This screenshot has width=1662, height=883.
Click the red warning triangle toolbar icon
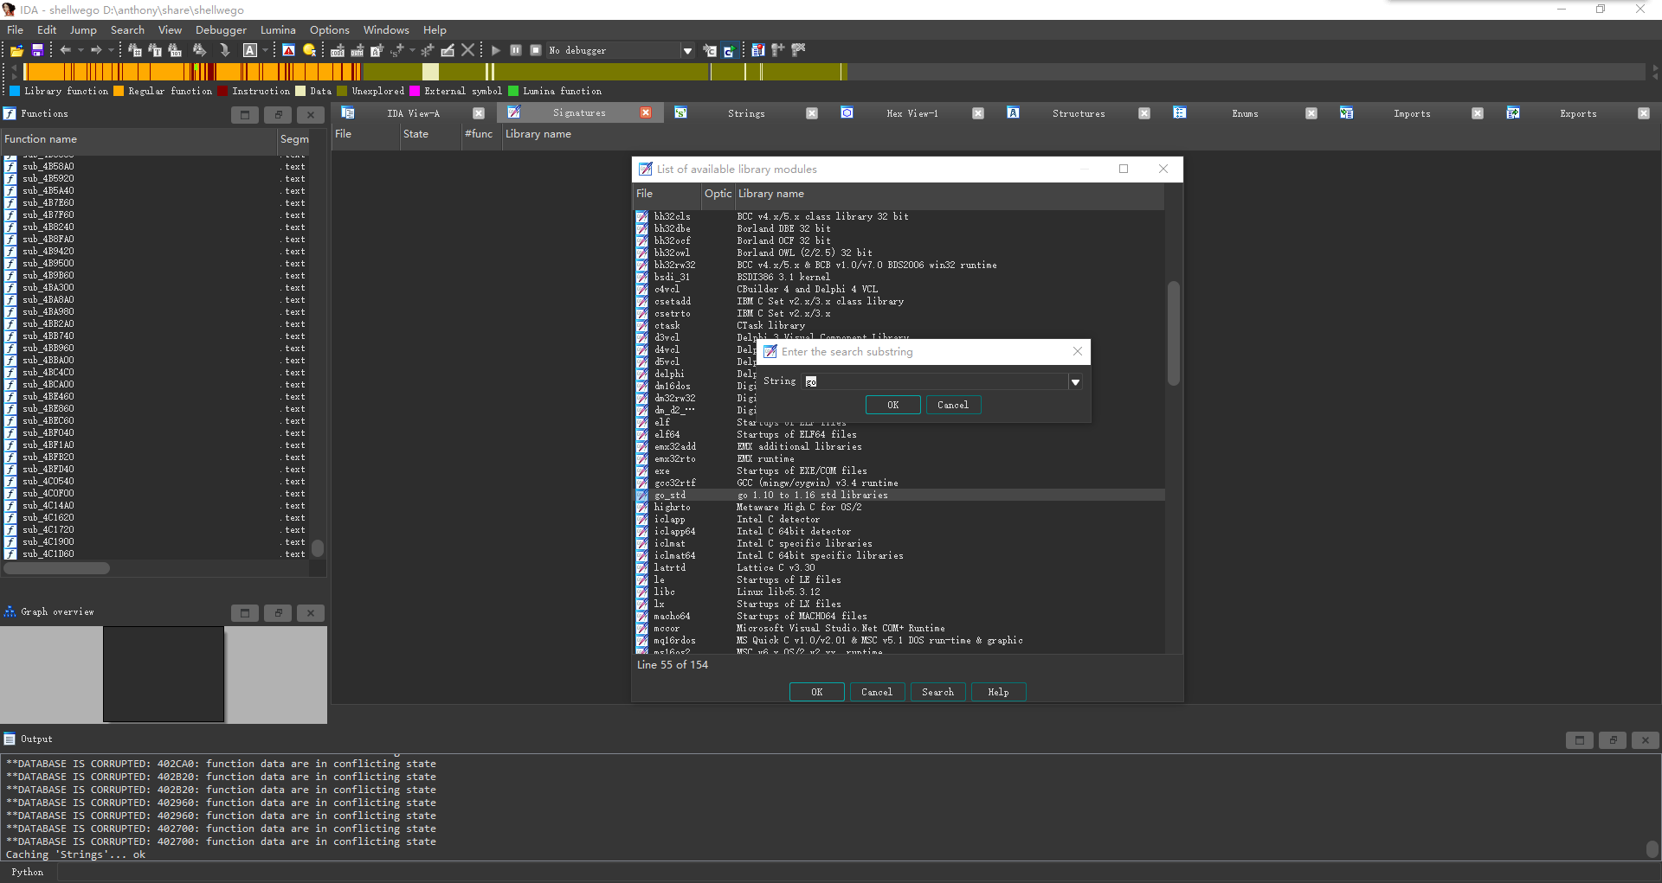coord(289,50)
